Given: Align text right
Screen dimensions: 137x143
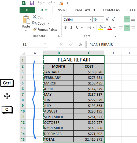Looking at the screenshot, I should tap(133, 28).
